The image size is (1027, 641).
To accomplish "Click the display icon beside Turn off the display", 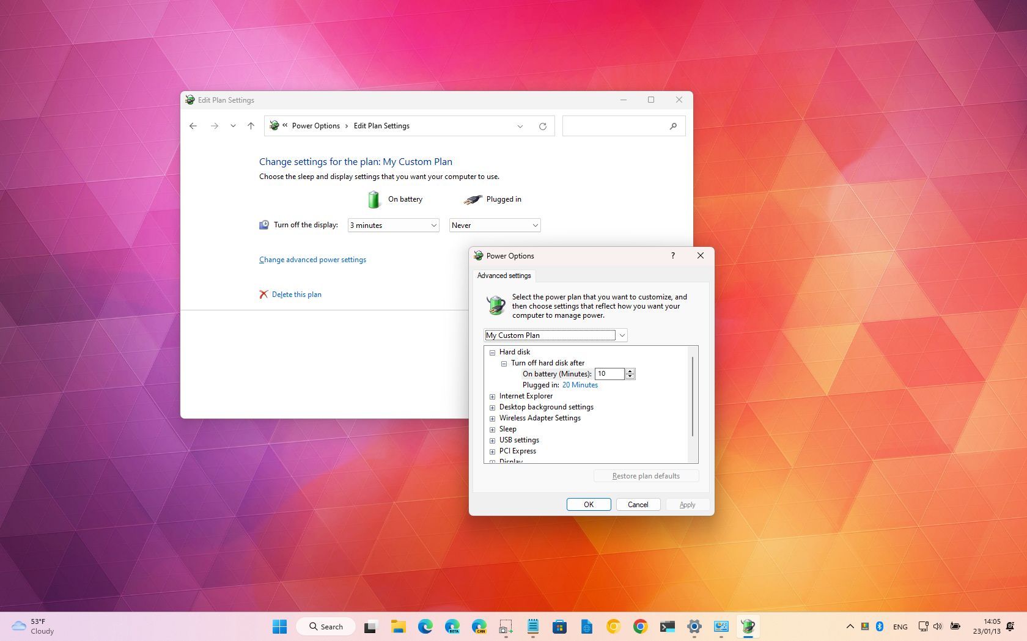I will 263,225.
